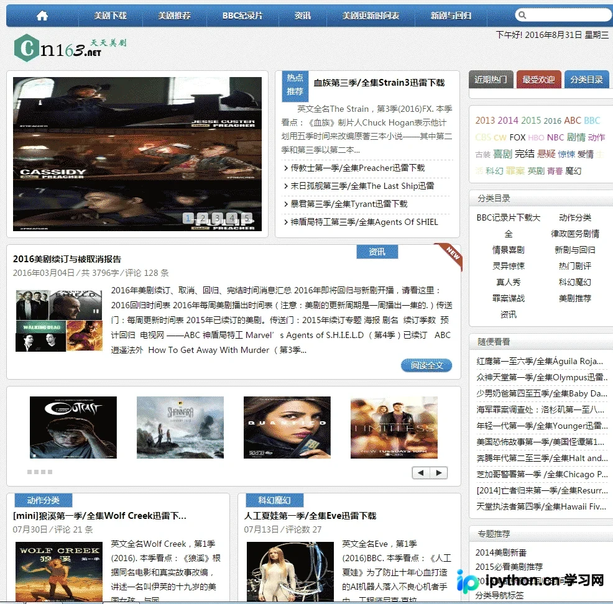Open 热门剧评 category

pos(575,266)
